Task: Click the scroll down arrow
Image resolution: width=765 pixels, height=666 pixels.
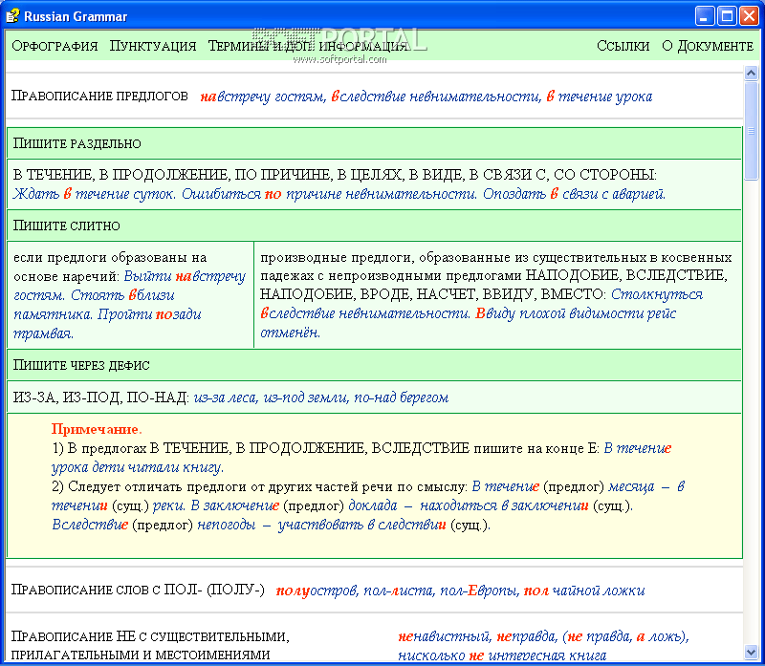Action: [751, 652]
